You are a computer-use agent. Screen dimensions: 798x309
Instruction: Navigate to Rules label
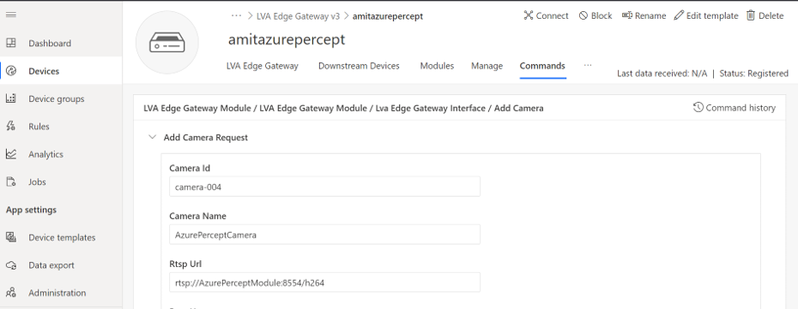[39, 127]
